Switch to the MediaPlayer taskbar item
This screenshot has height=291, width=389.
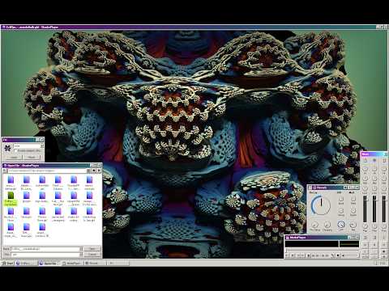tap(73, 264)
